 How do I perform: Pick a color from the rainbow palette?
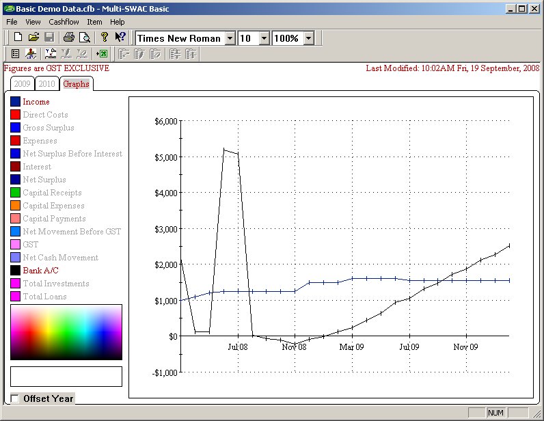tap(66, 333)
